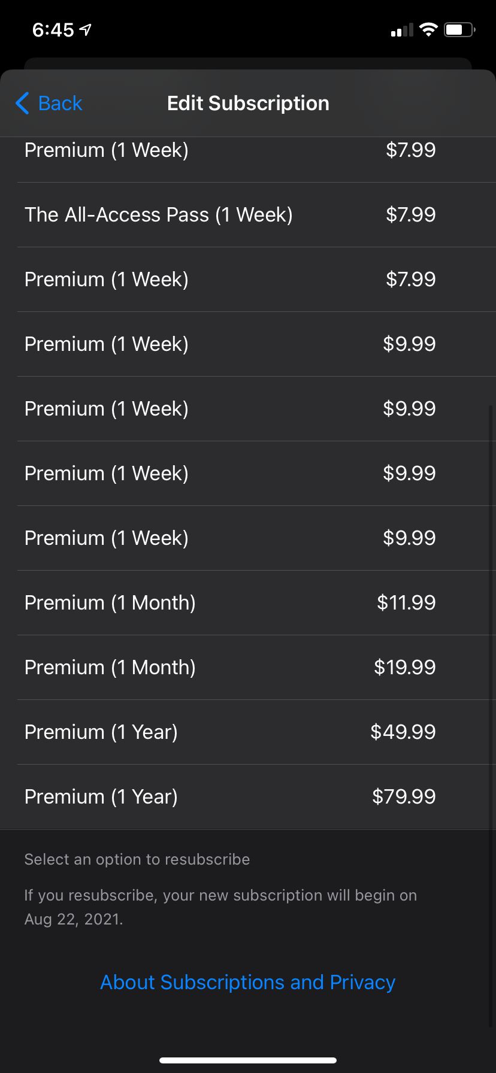Tap the battery level icon
The width and height of the screenshot is (496, 1073).
[459, 29]
